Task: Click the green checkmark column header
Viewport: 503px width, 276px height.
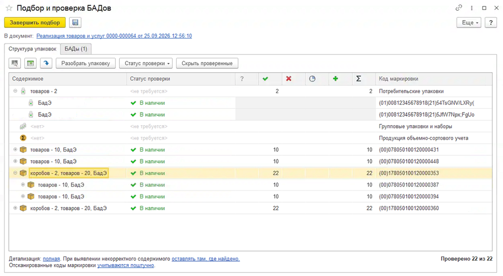Action: point(265,79)
